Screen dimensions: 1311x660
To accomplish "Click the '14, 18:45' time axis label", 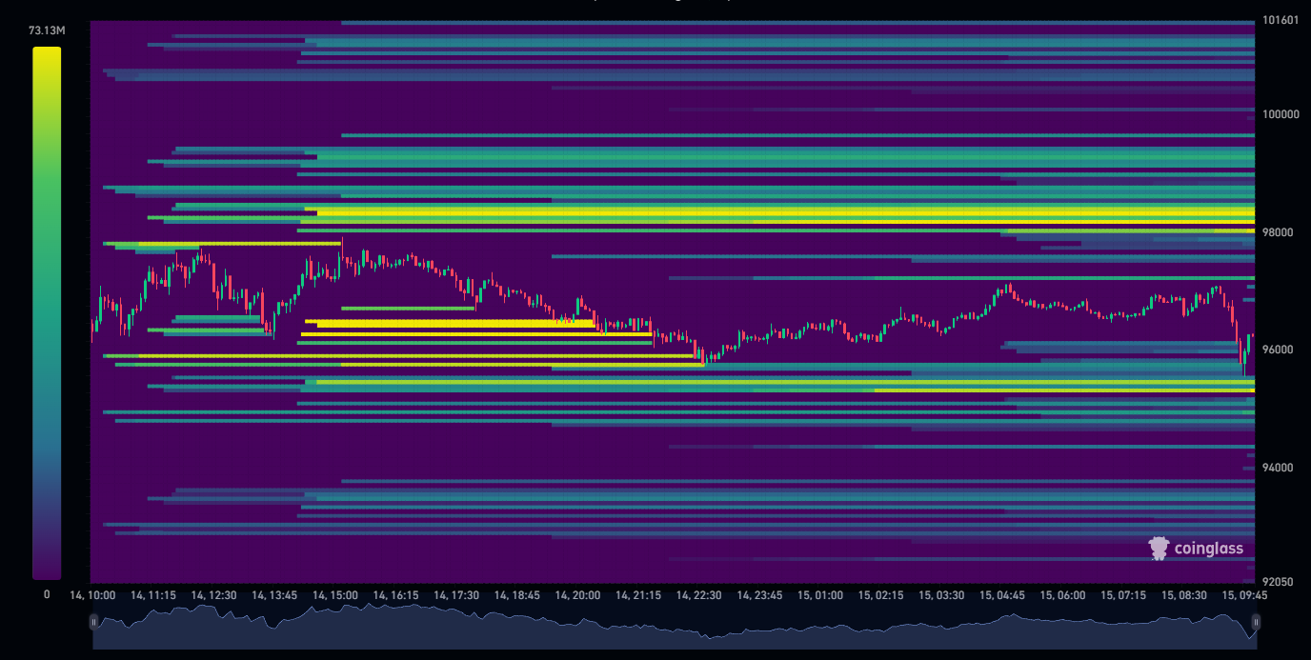I will click(516, 595).
